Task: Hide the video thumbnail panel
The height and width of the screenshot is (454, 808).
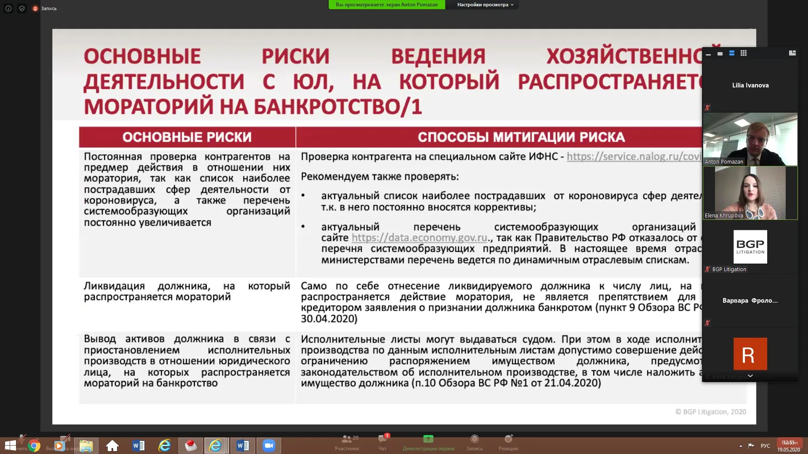Action: [x=708, y=55]
